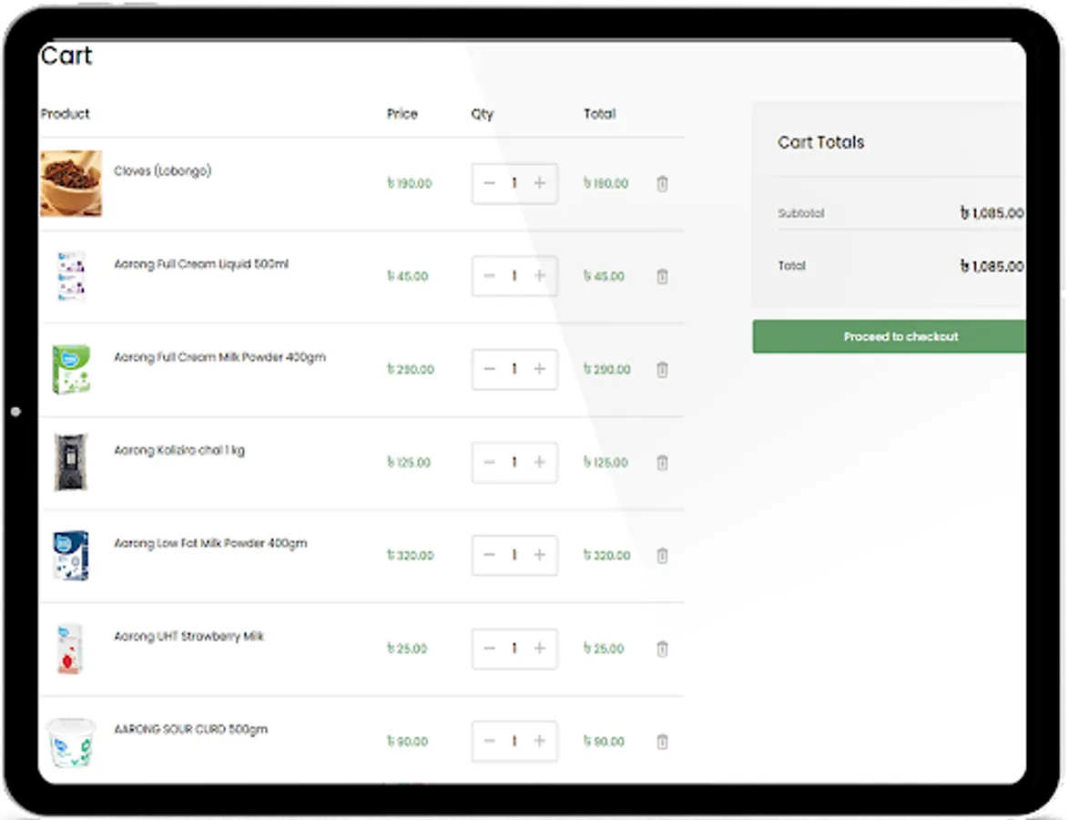Decrease quantity of Aarong Full Cream Liquid 500ml

pyautogui.click(x=489, y=275)
